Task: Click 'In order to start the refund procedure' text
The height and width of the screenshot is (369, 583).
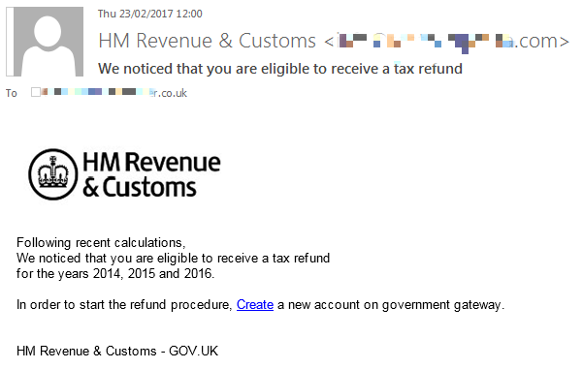Action: 124,305
